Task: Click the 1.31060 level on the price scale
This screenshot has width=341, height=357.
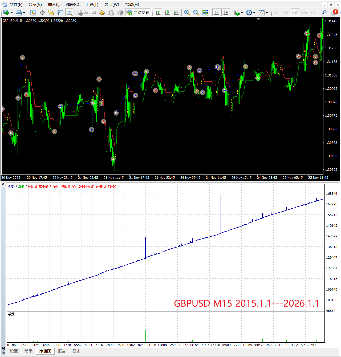Action: 331,75
